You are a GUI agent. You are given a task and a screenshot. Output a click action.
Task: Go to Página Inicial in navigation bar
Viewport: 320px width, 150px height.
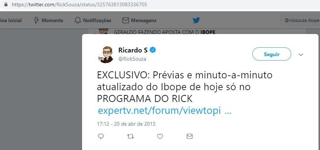coord(11,20)
